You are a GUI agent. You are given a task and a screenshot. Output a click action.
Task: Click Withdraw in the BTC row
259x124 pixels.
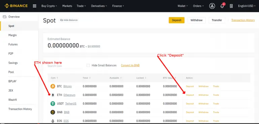[x=203, y=86]
